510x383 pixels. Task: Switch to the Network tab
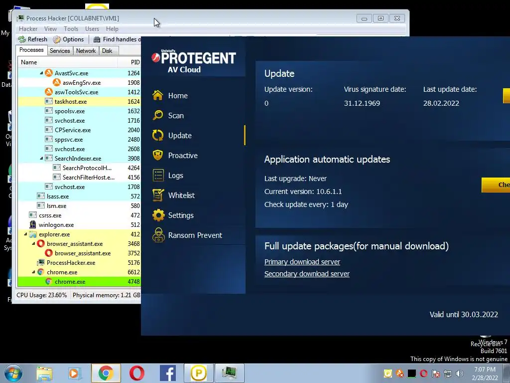point(86,51)
